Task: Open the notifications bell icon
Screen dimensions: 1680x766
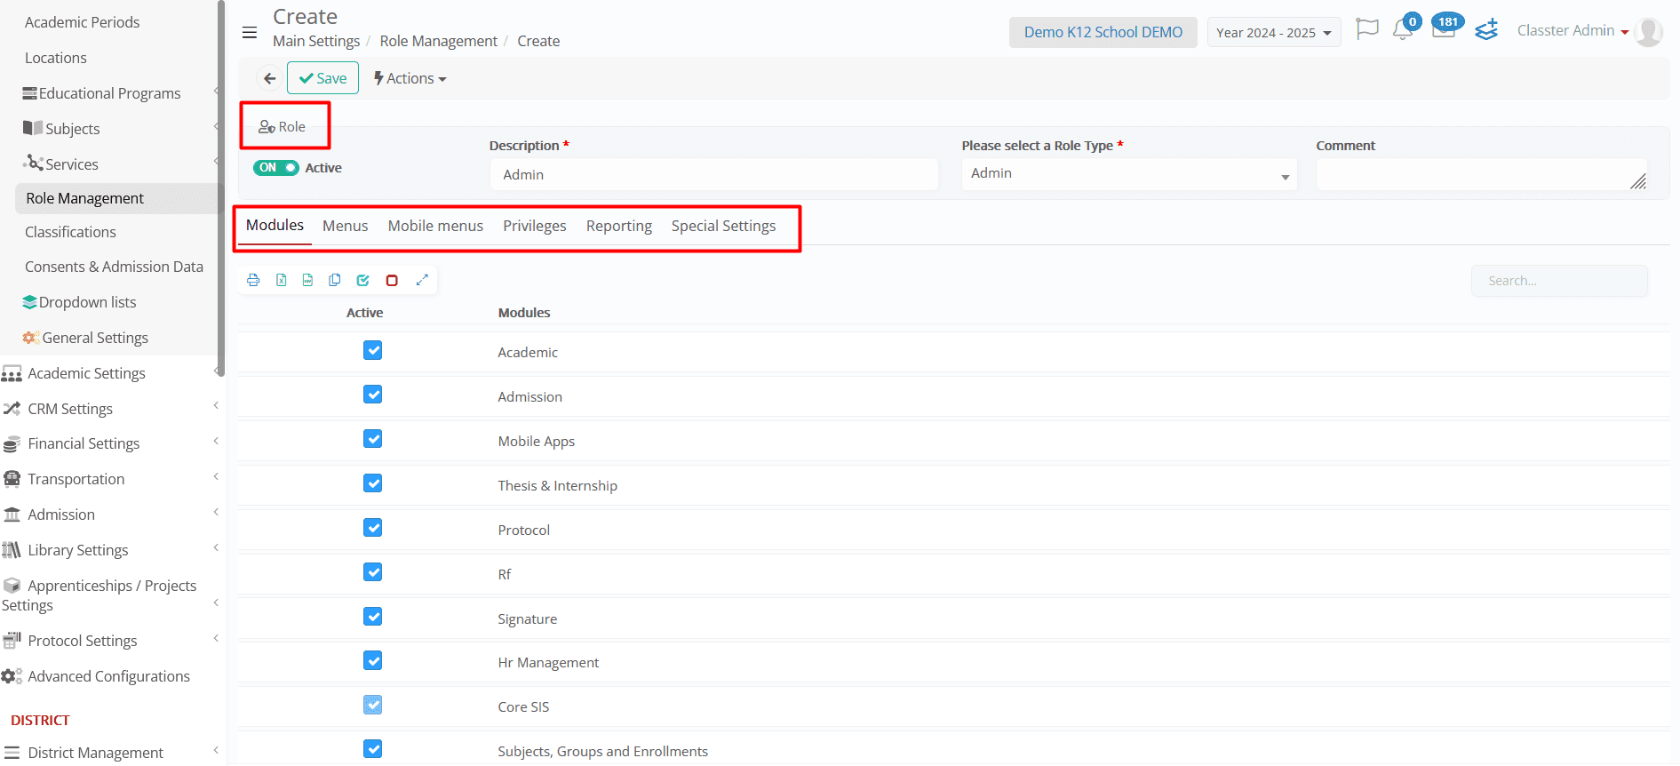Action: point(1403,30)
